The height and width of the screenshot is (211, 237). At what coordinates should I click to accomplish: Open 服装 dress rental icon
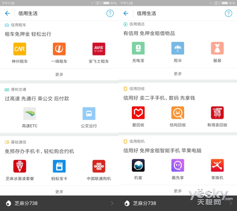pos(217,48)
